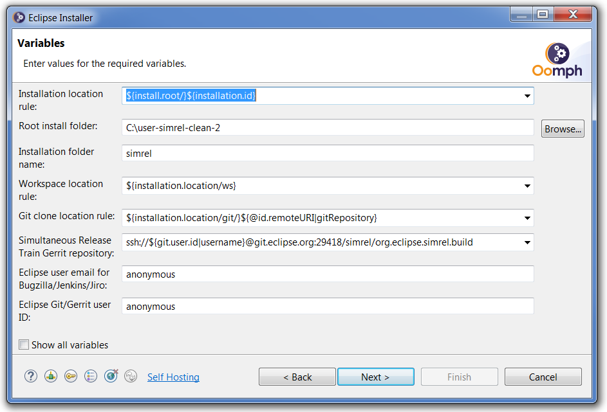Click the Git clone location rule text
Screen dimensions: 607x412
coord(252,218)
